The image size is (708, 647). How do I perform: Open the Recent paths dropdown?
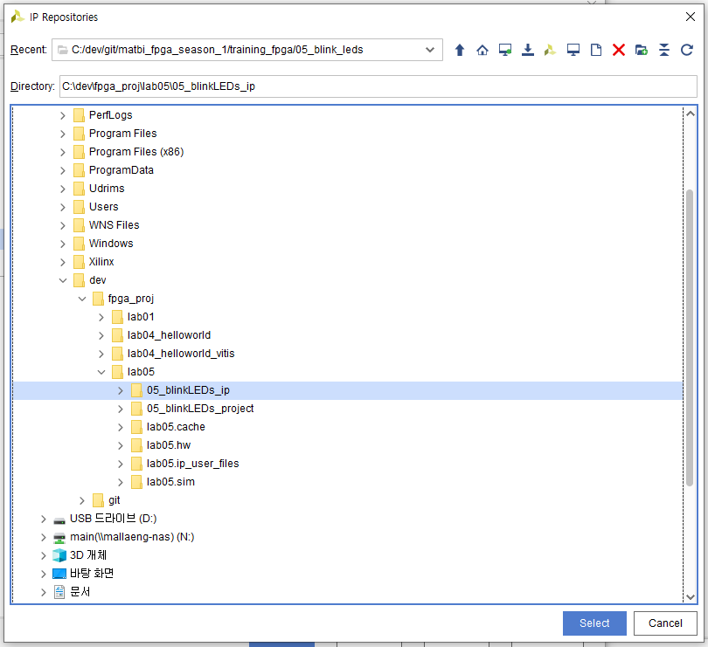pos(430,50)
